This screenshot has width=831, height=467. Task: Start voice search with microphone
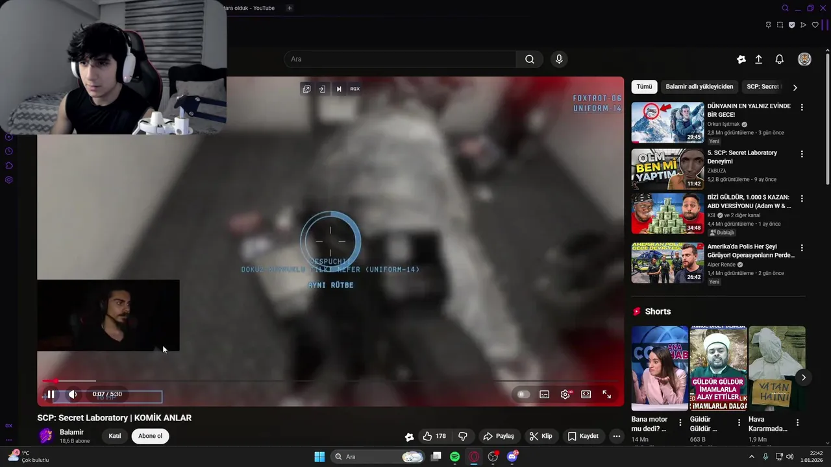tap(559, 59)
